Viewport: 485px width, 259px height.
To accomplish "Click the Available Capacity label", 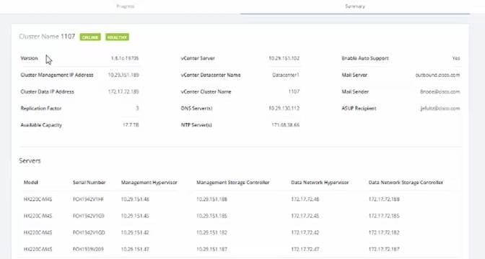I will 41,125.
